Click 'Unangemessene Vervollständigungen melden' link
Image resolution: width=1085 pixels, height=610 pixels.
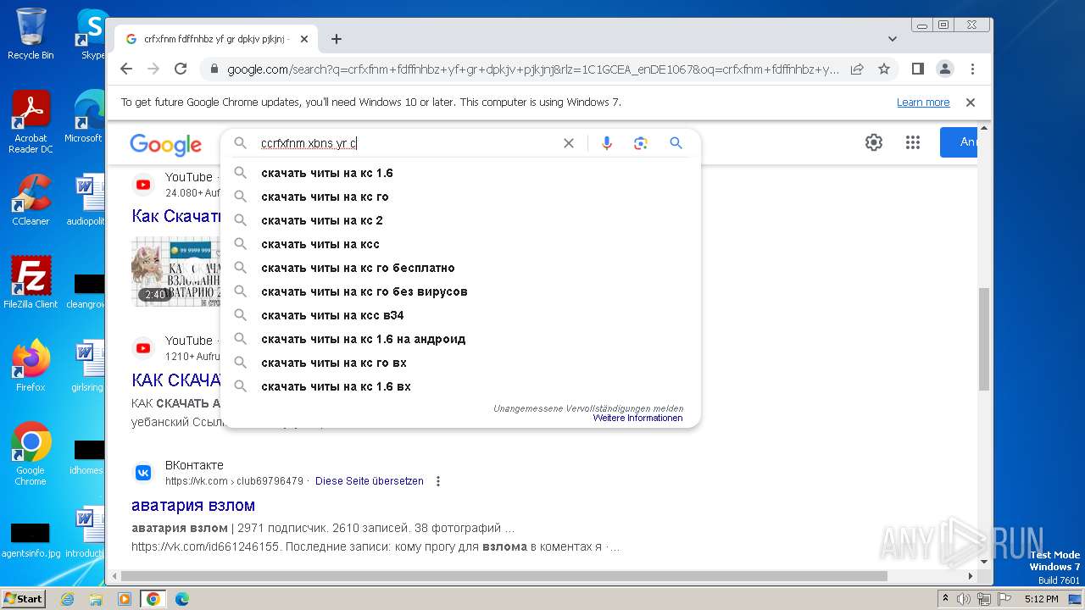pos(588,408)
